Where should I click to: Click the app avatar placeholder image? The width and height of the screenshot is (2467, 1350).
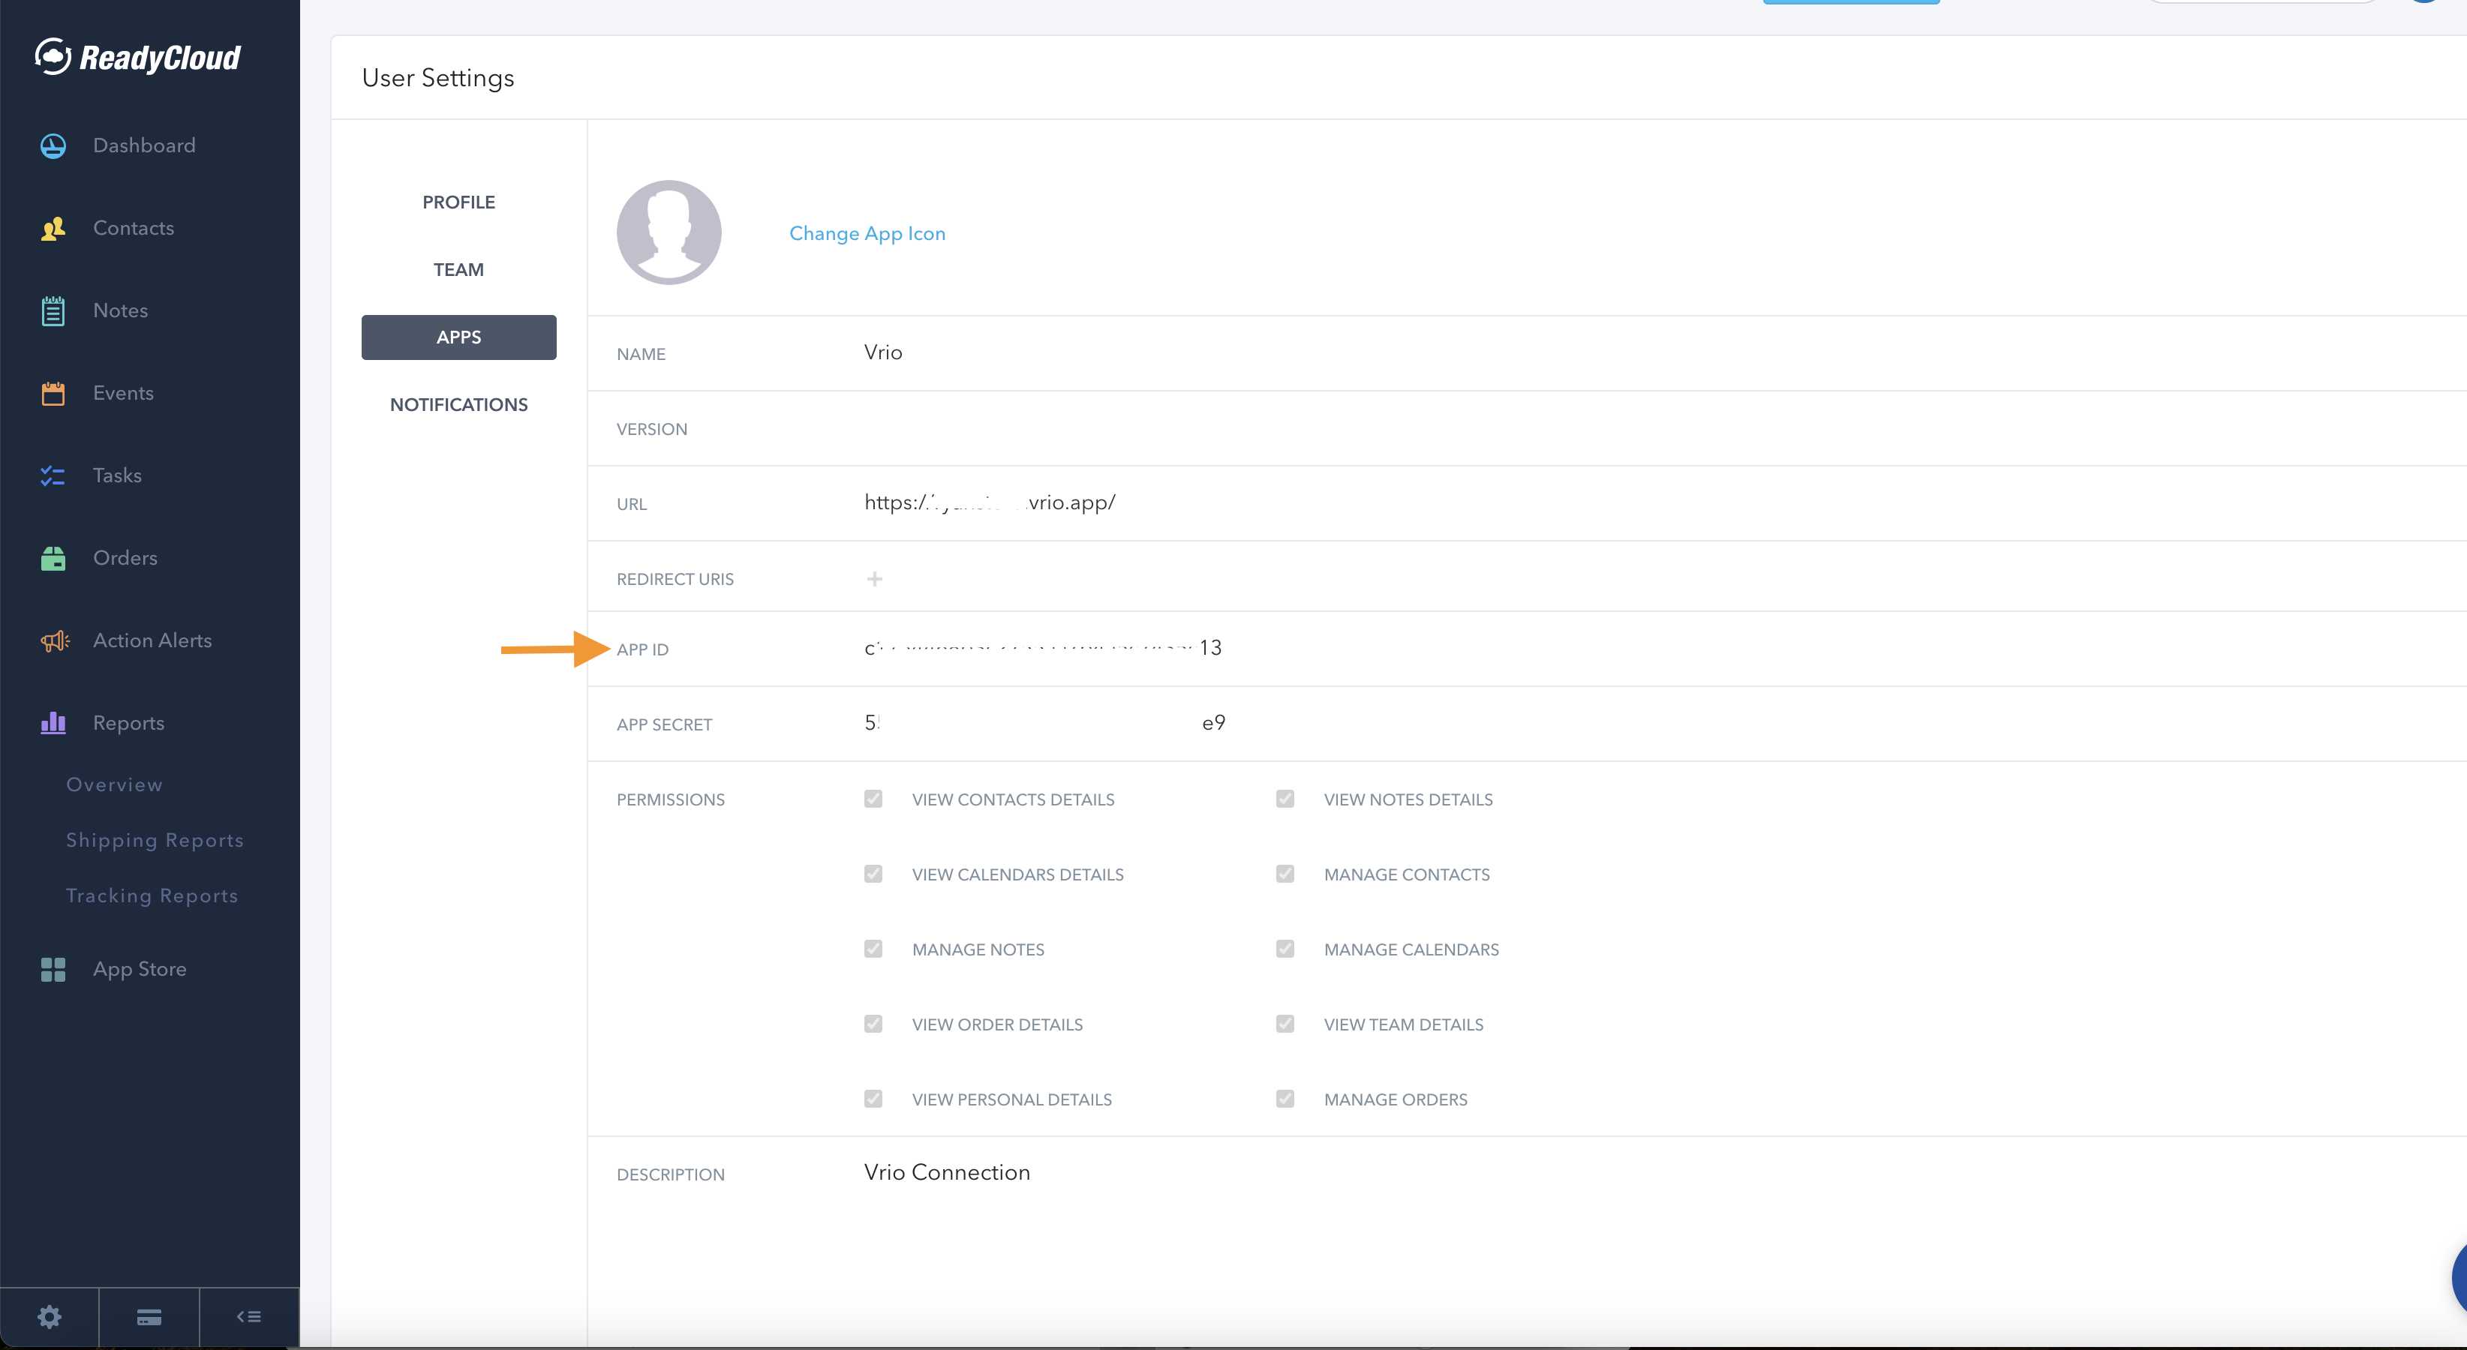coord(669,232)
